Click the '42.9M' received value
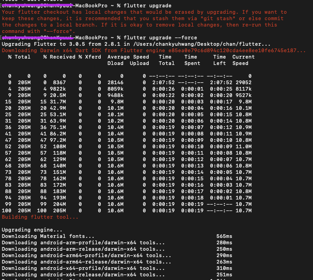Screen dimensions: 313x280 click(x=58, y=108)
